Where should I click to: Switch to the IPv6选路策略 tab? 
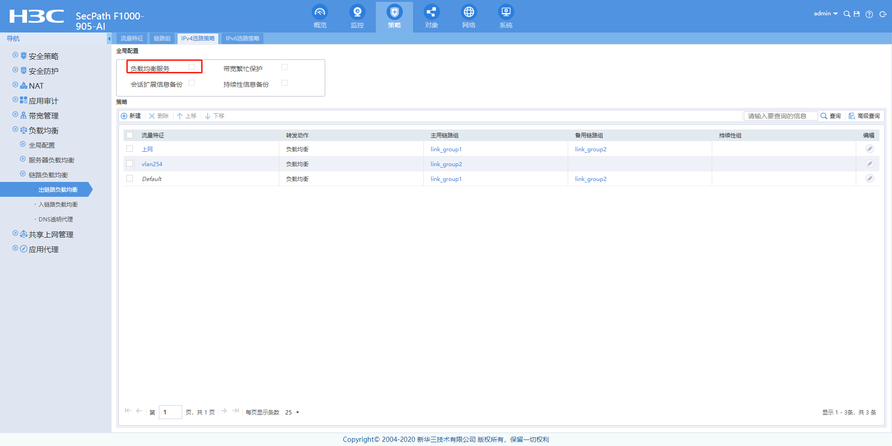(x=243, y=39)
